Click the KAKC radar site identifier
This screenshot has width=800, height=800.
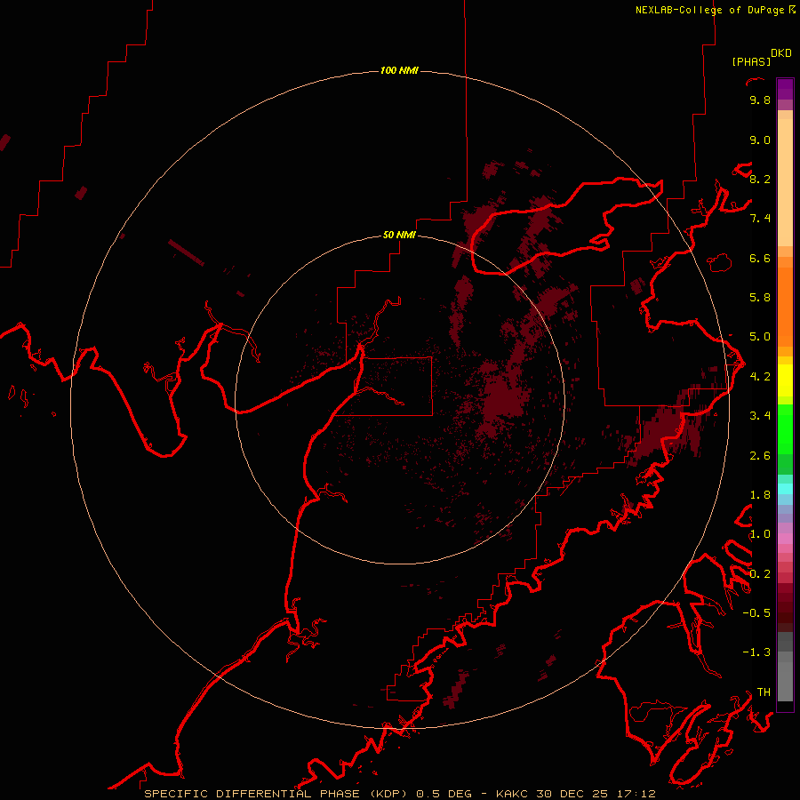[512, 794]
